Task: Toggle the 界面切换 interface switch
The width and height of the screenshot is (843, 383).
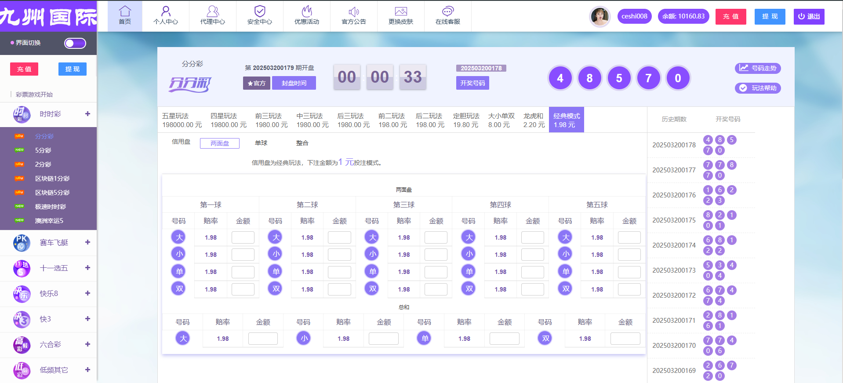Action: (x=75, y=43)
